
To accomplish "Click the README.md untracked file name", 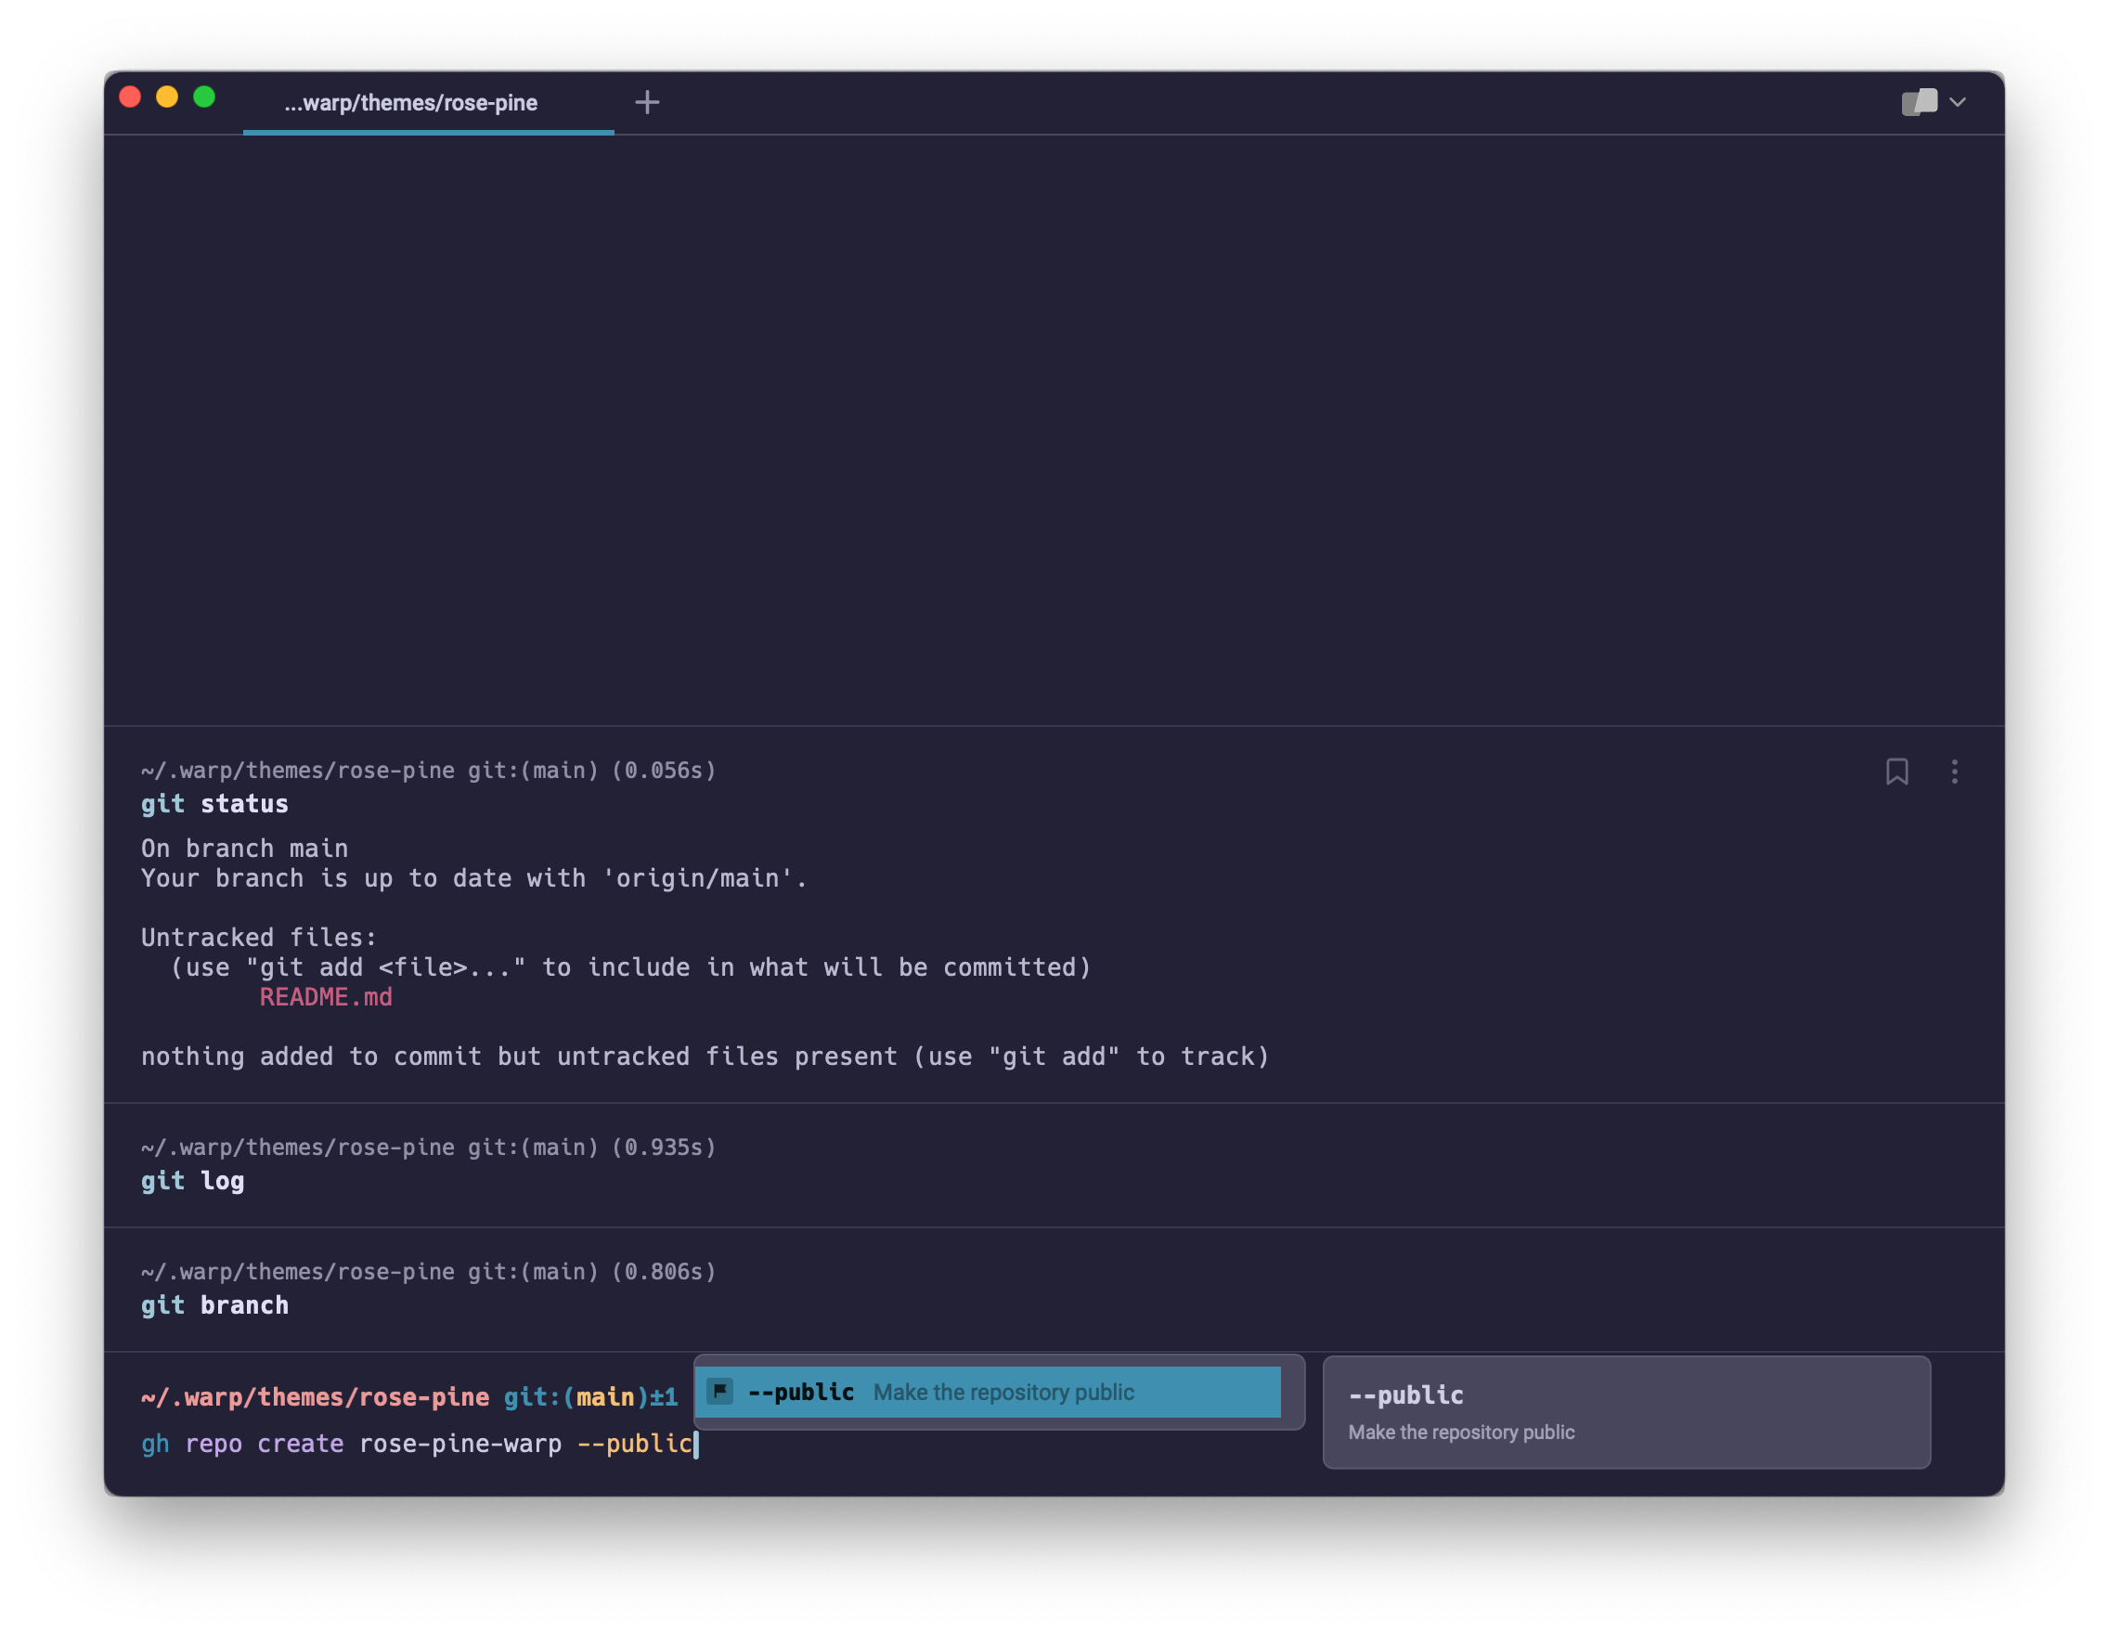I will [x=326, y=996].
